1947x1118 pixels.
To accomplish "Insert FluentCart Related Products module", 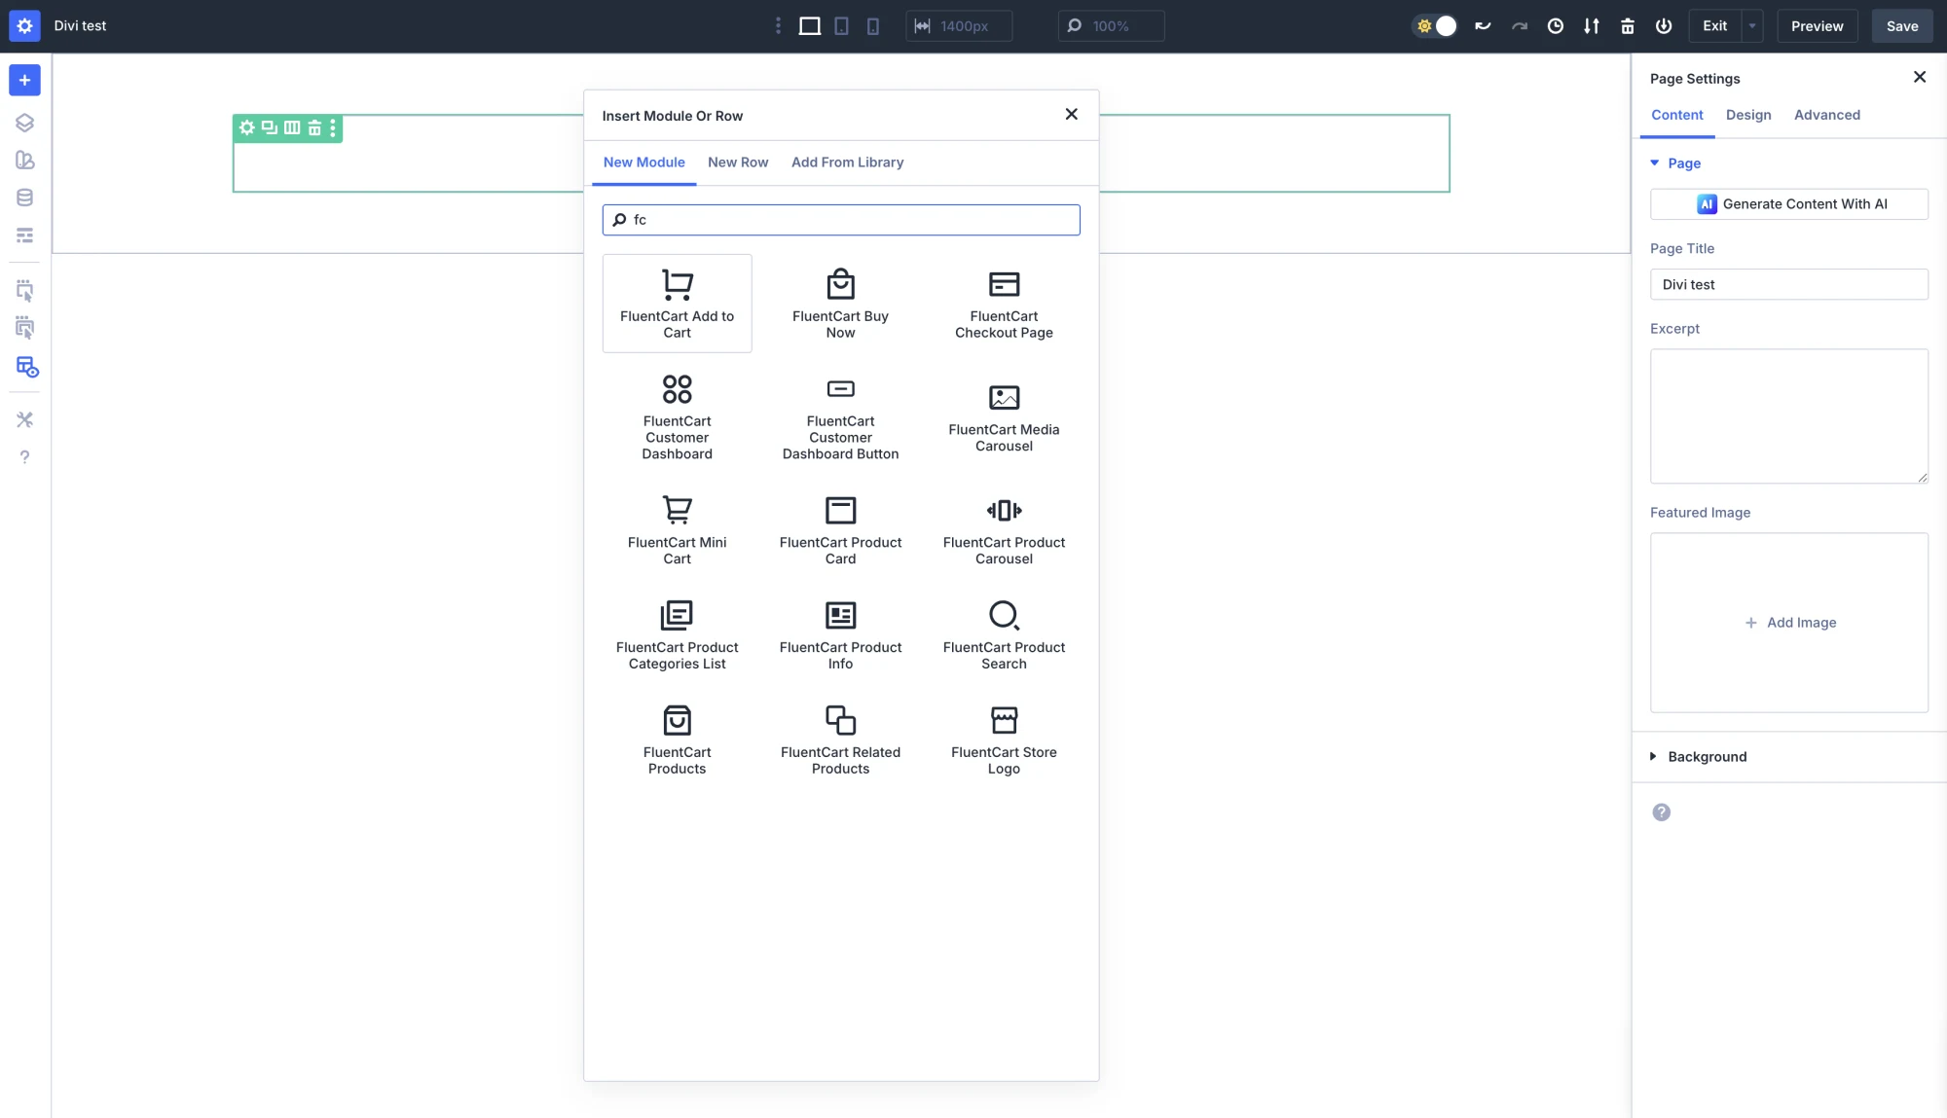I will [840, 740].
